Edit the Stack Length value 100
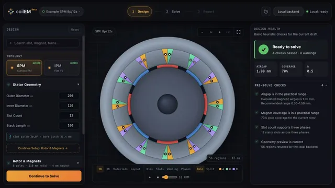Screen dimensions: 335x188 coord(69,125)
